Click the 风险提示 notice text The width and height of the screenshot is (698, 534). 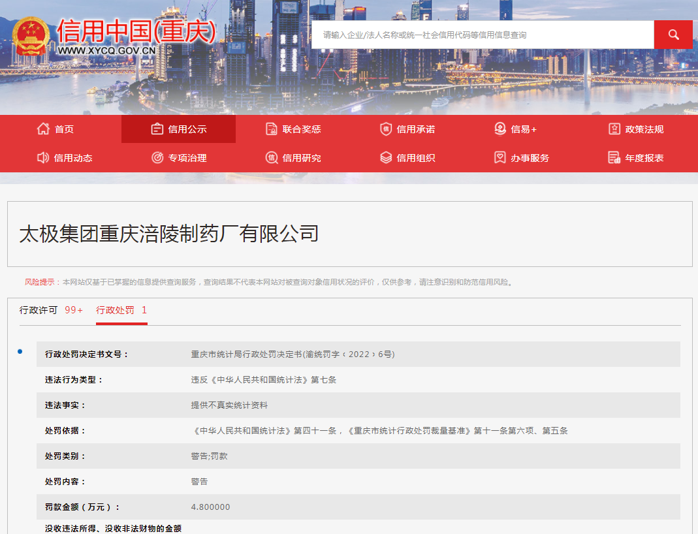269,282
